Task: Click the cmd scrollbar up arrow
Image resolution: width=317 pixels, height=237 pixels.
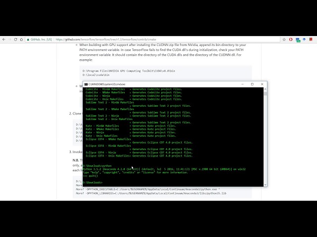Action: tap(265, 89)
